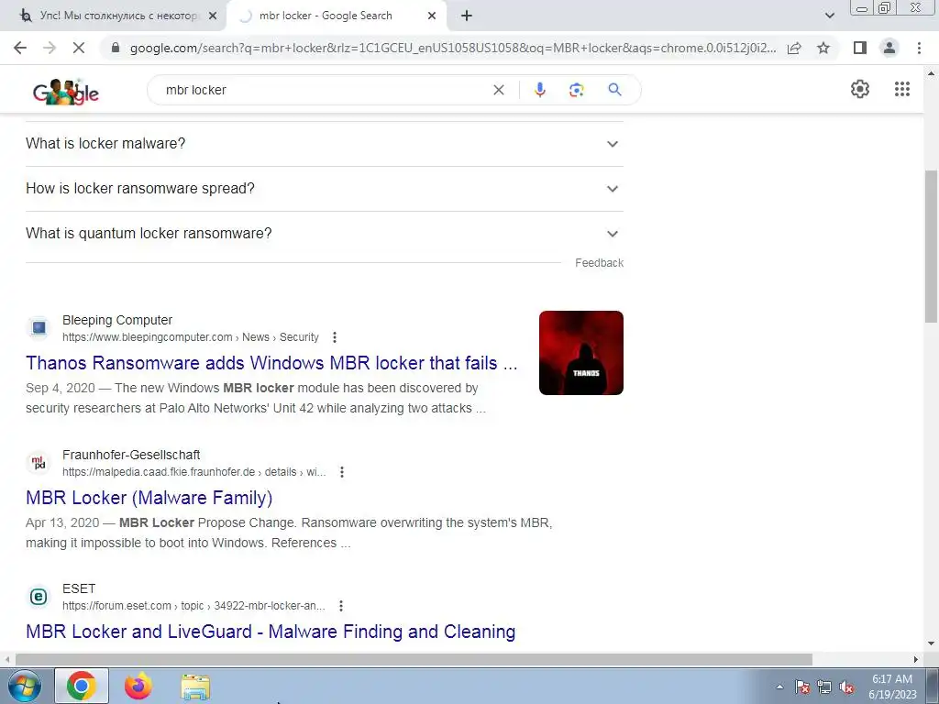The height and width of the screenshot is (704, 939).
Task: Unmute the volume tray icon
Action: (846, 687)
